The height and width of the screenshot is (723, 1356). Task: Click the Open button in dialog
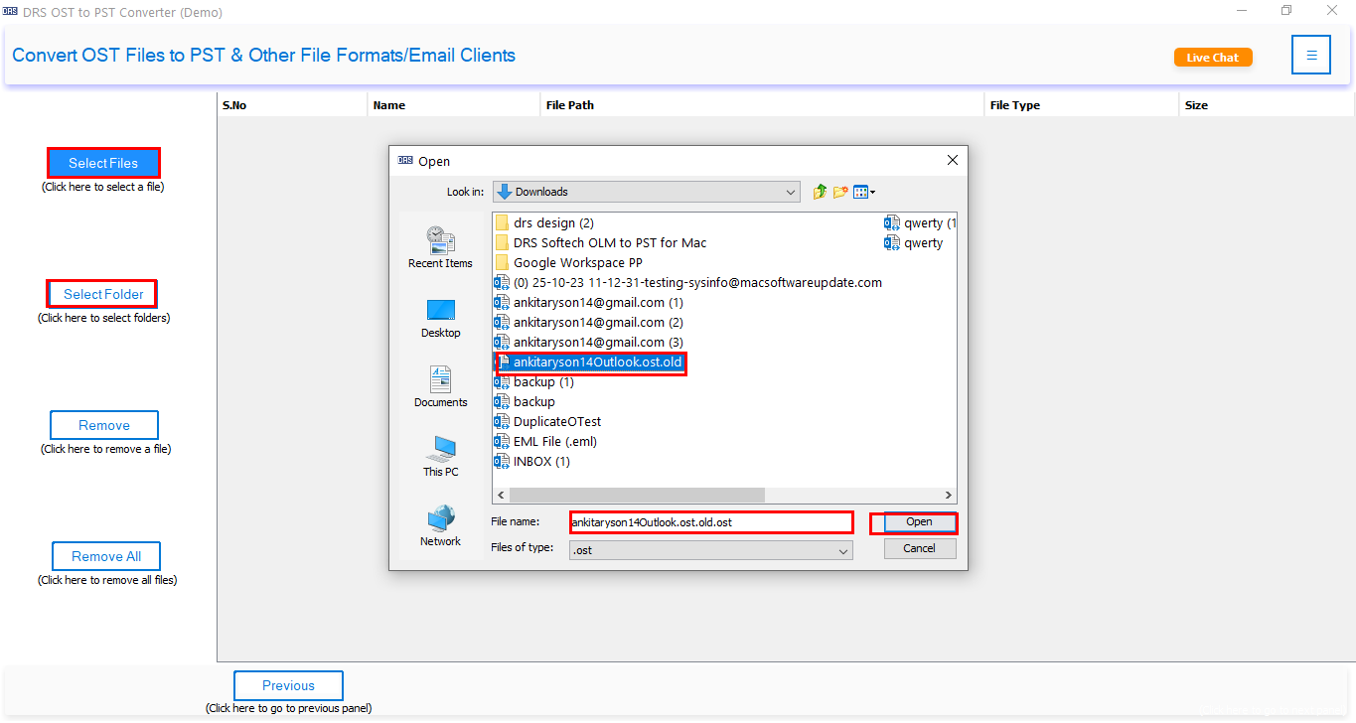919,521
